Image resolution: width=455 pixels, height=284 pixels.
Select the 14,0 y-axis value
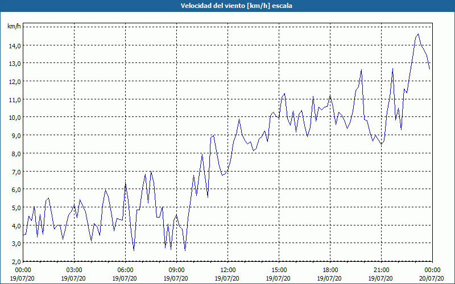(15, 45)
